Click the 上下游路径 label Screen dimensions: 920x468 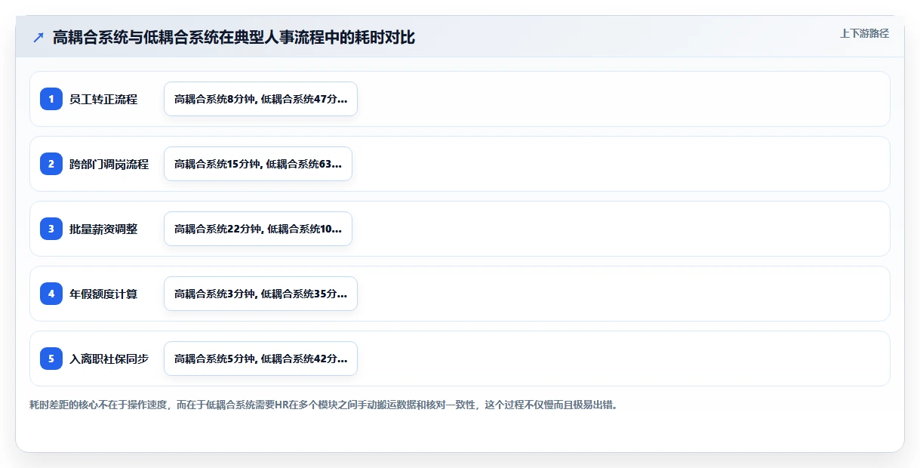864,33
